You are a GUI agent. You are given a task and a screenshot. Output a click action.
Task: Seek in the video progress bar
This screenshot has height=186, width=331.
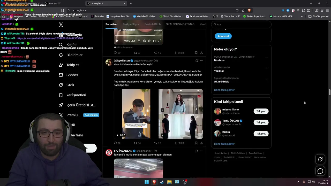[x=138, y=36]
